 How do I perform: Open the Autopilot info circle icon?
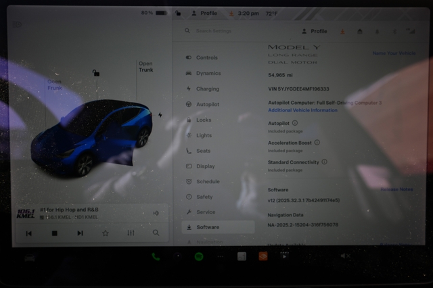[295, 123]
